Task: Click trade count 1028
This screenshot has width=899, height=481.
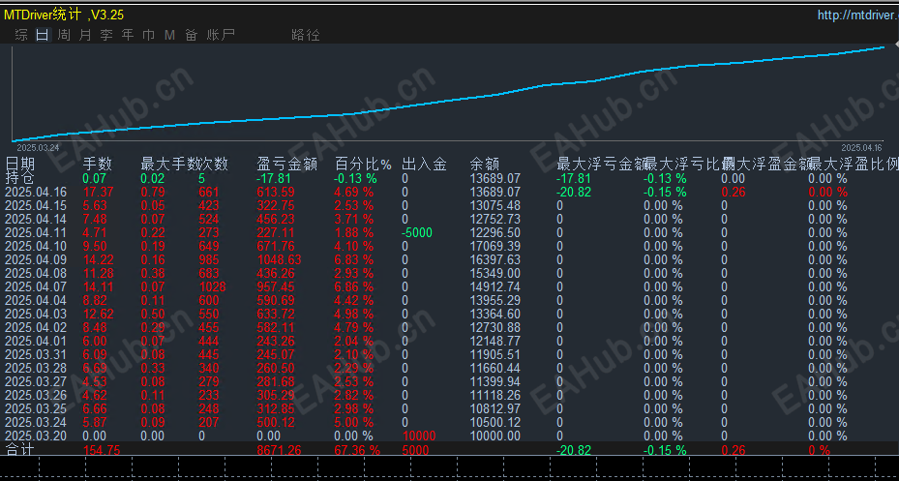Action: point(212,286)
